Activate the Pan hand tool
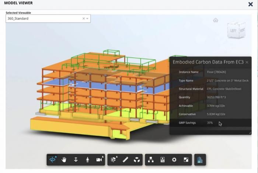 (x=64, y=159)
